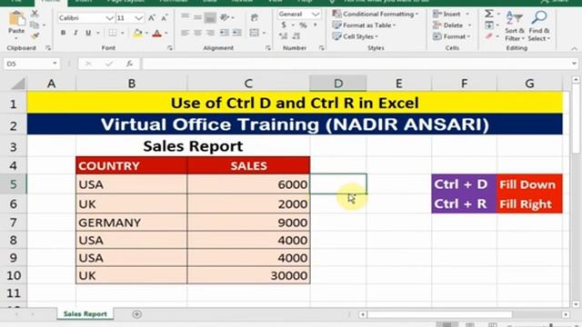The image size is (582, 327).
Task: Open the Calibri font name dropdown
Action: 109,18
